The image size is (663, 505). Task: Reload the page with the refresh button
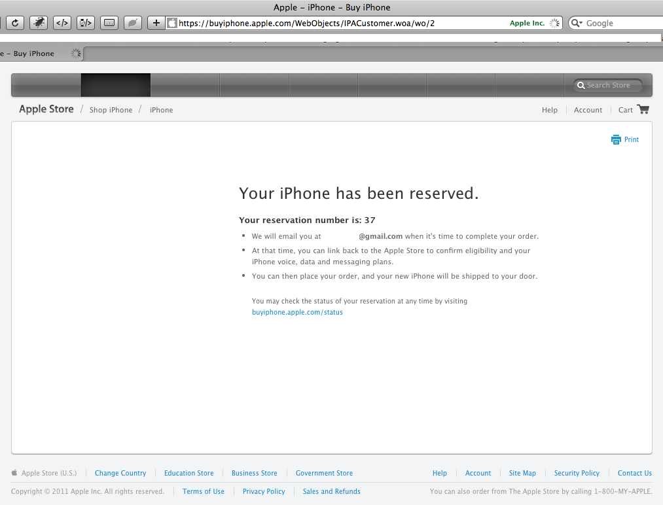tap(15, 23)
